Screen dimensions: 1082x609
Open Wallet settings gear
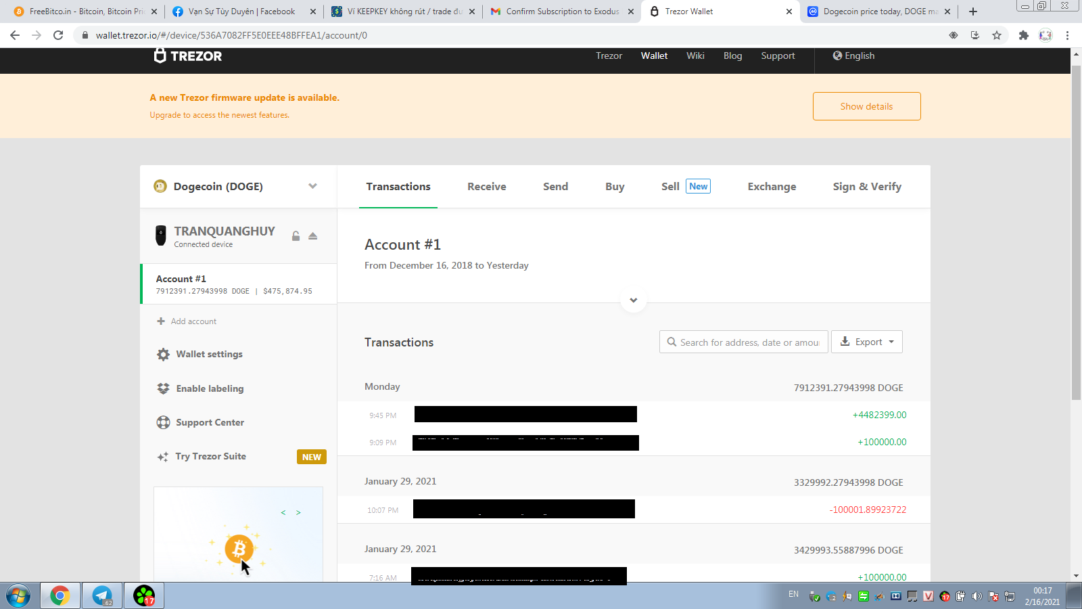(163, 354)
